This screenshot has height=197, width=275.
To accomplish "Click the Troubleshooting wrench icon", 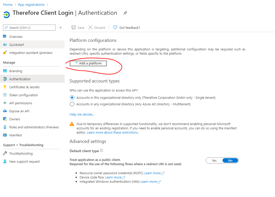I will click(5, 153).
